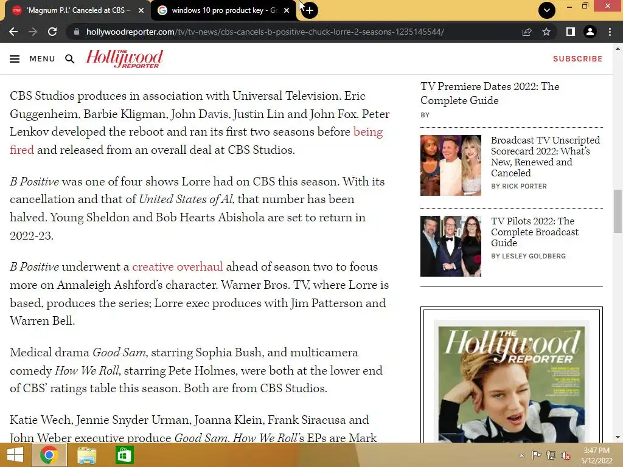Click the SUBSCRIBE link
The height and width of the screenshot is (467, 623).
[x=578, y=59]
